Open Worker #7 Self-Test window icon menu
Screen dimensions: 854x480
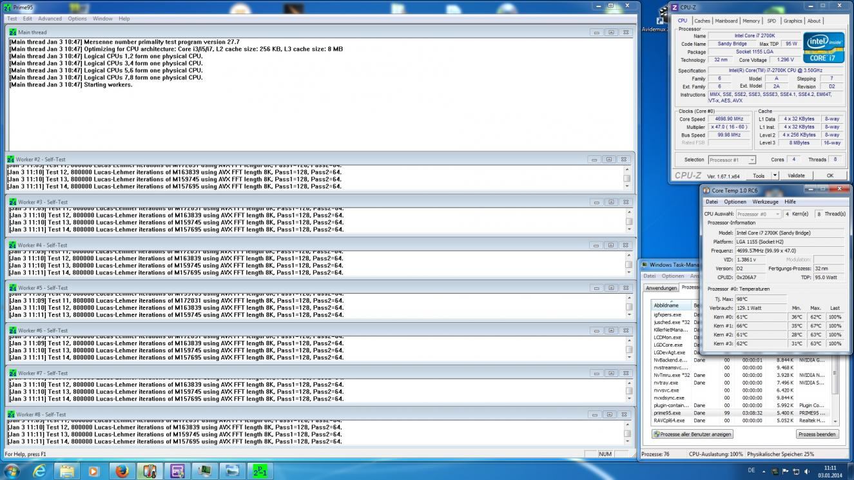[12, 373]
